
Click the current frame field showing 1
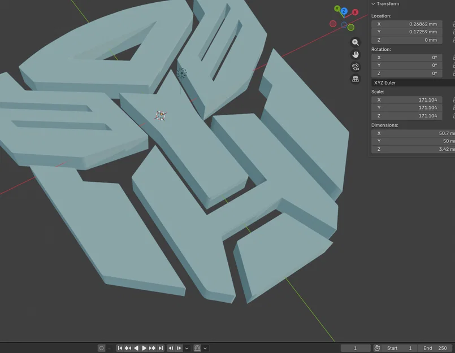click(355, 348)
